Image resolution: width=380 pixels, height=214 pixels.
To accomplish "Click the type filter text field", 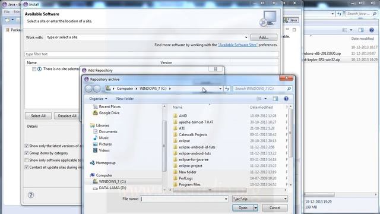I will tap(152, 54).
